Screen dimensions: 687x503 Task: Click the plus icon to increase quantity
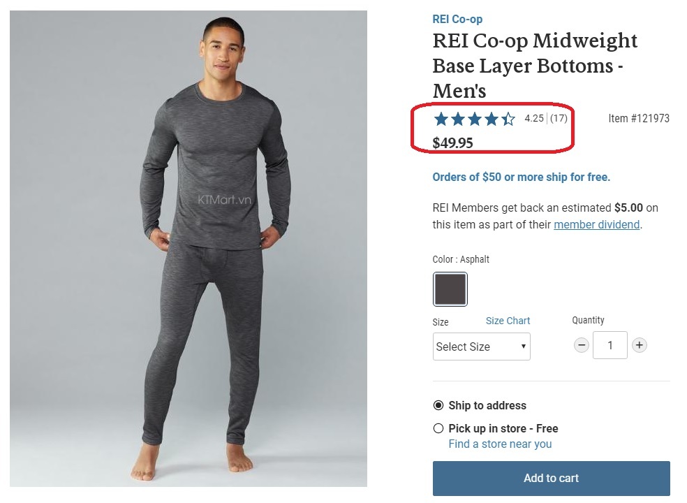[x=640, y=345]
